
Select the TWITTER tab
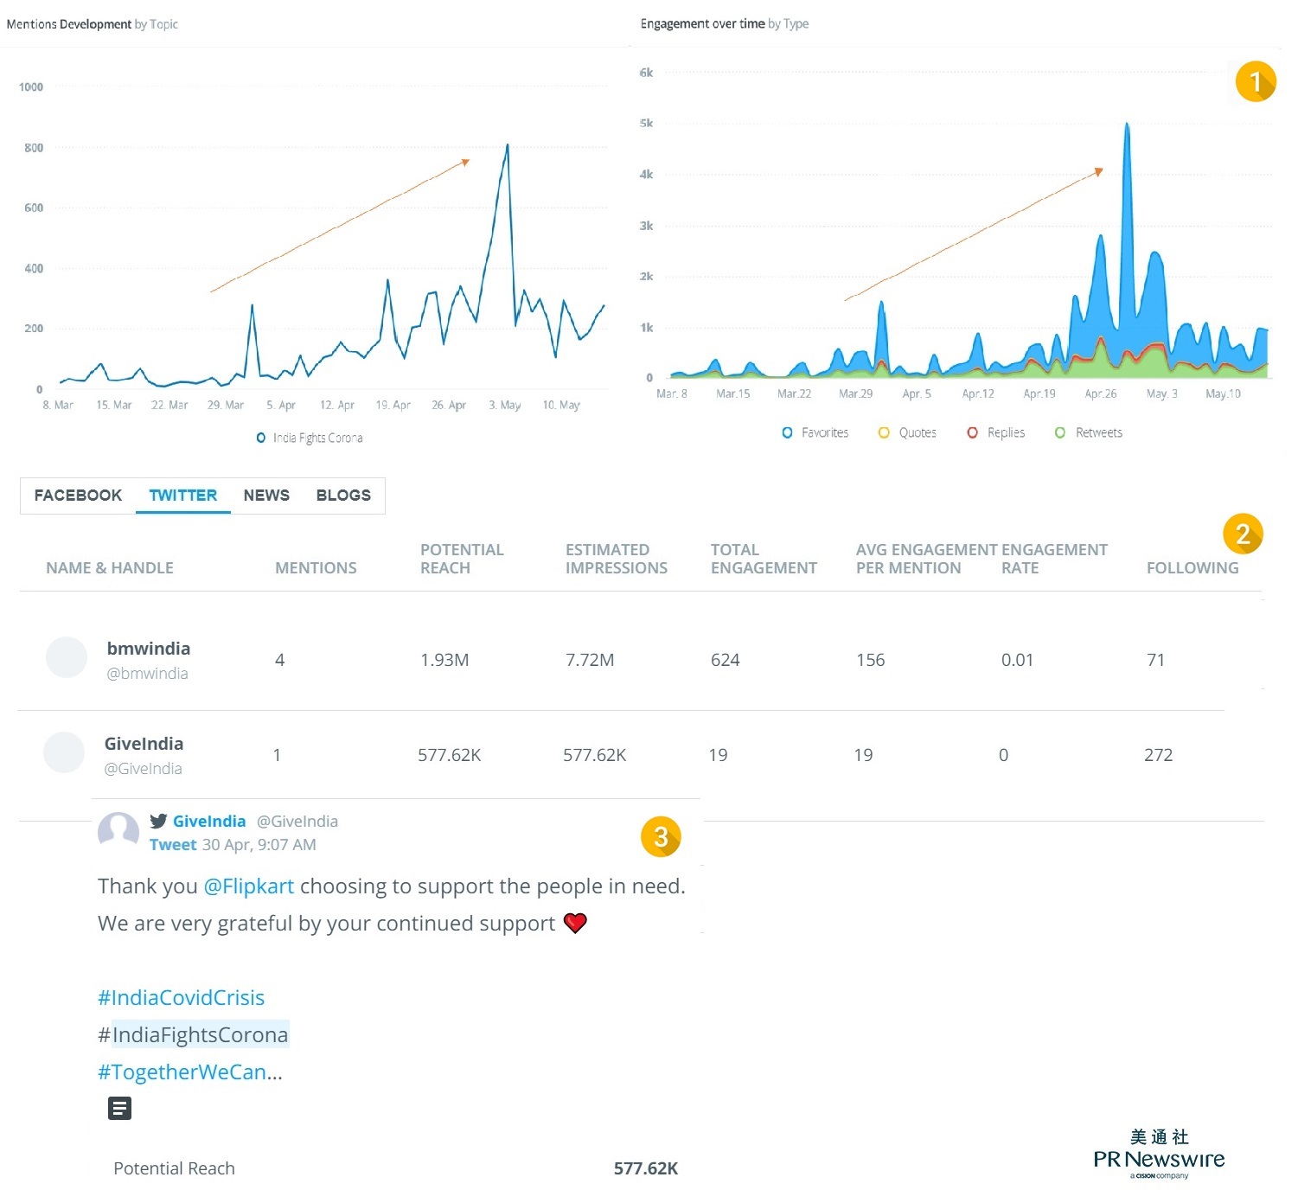(x=182, y=496)
